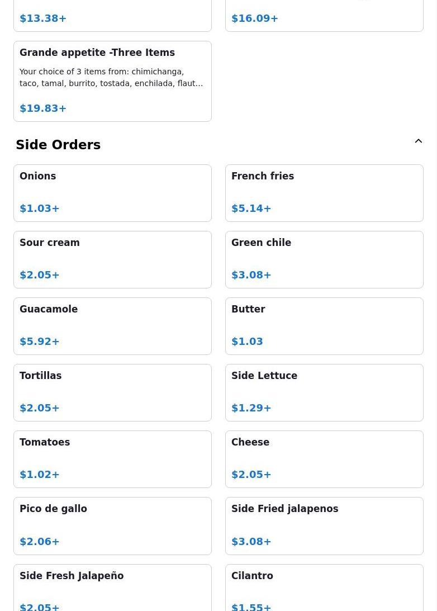This screenshot has width=437, height=611.
Task: Select Green chile side order
Action: point(324,259)
